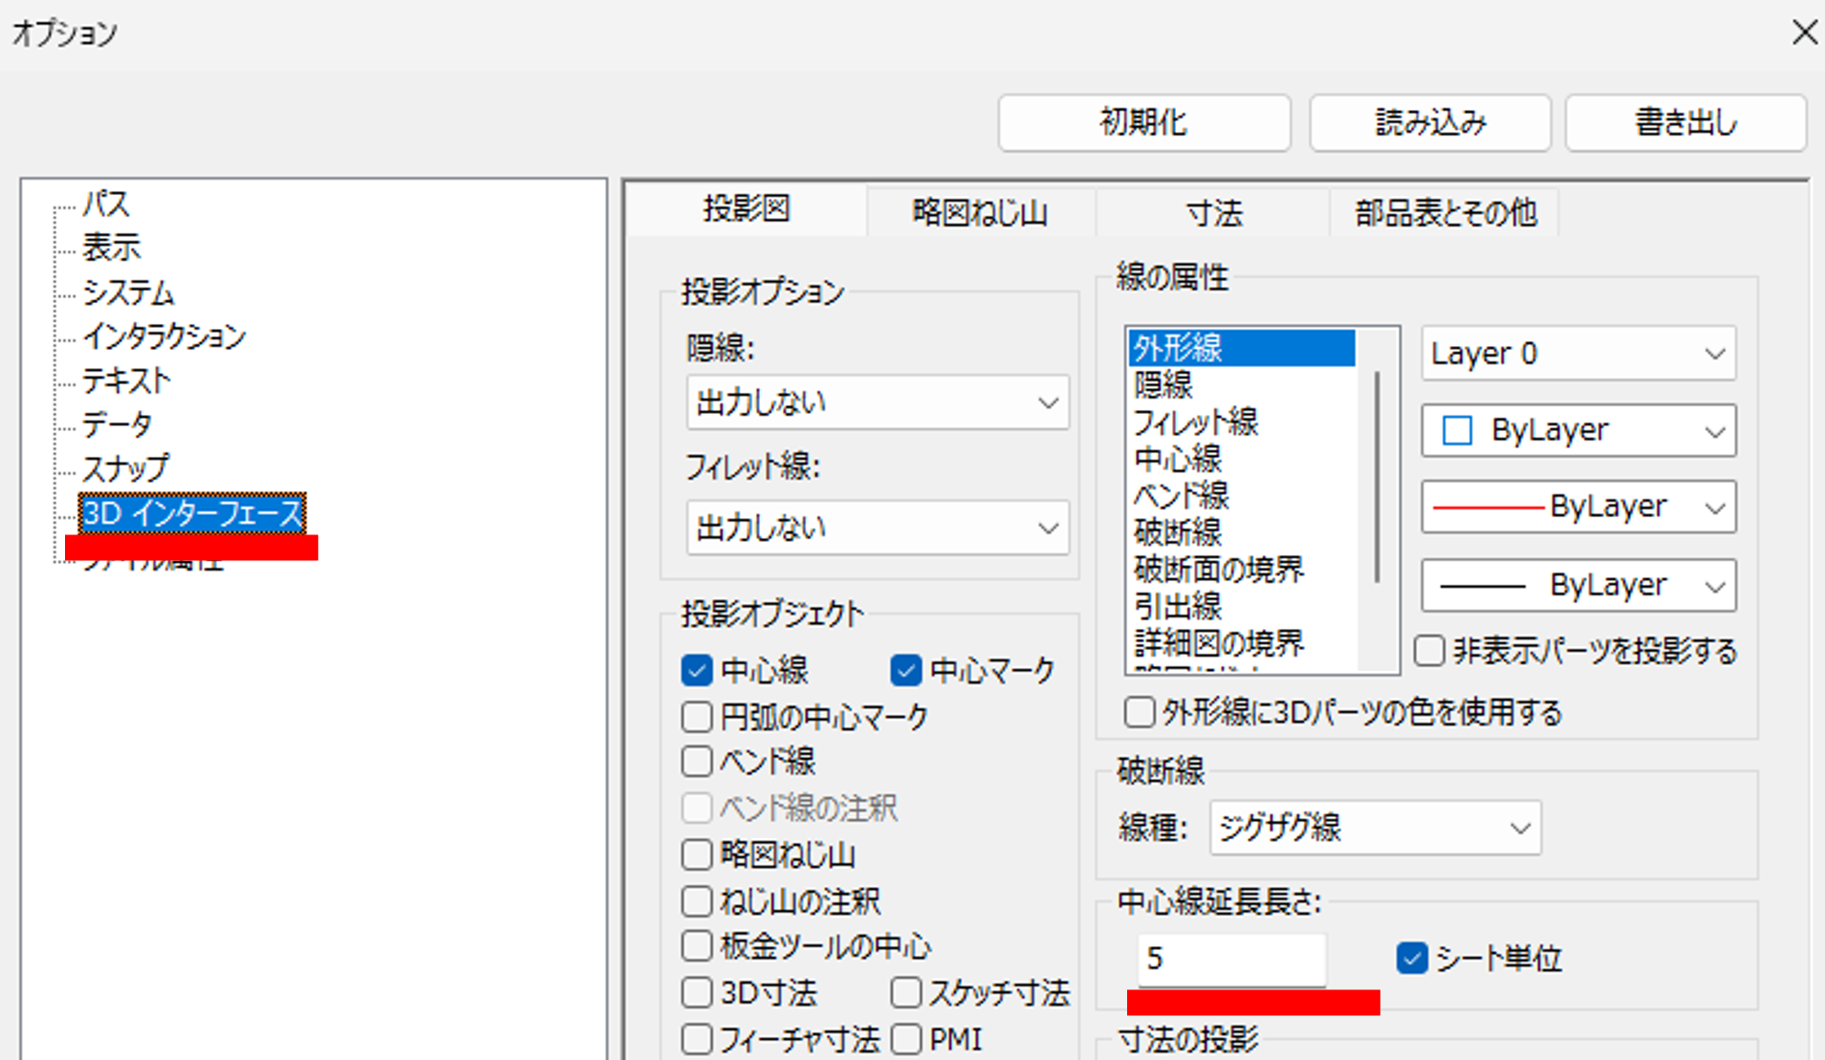Click the 初期化 button
Viewport: 1825px width, 1060px height.
click(x=1143, y=122)
